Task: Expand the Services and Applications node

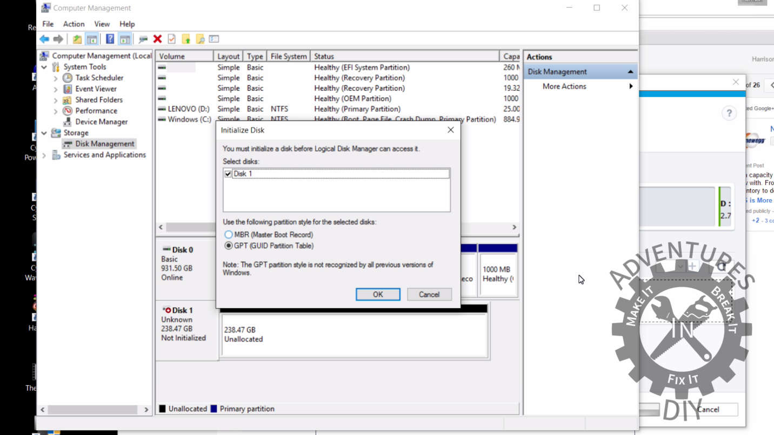Action: point(44,155)
